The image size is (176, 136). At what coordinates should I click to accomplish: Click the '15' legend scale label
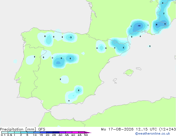pos(41,135)
